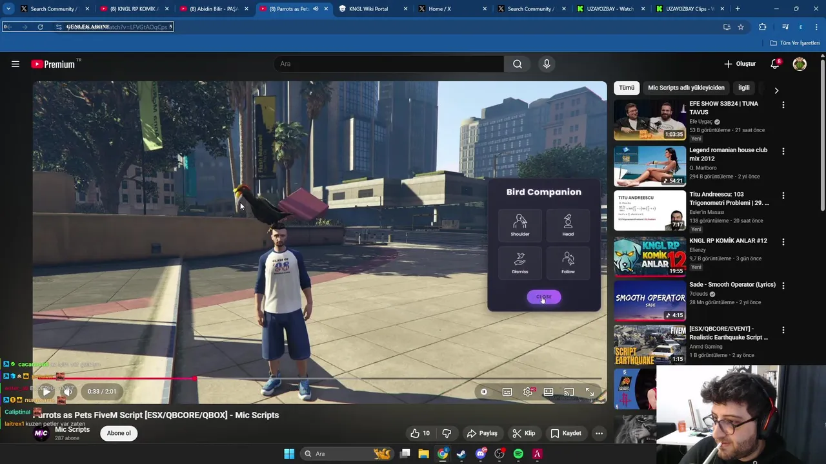The width and height of the screenshot is (826, 464).
Task: Select the İlgili filter chip
Action: point(744,88)
